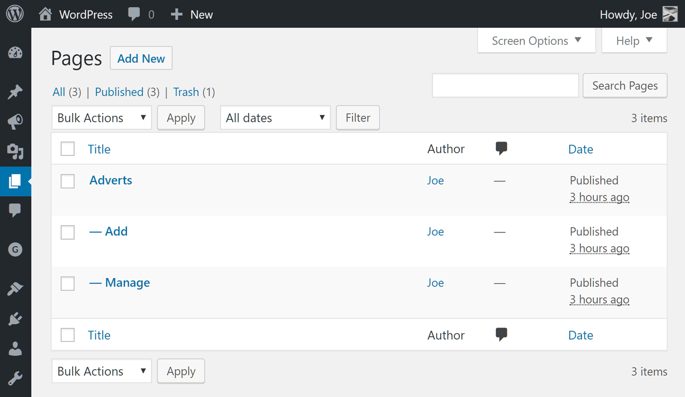Click the WordPress logo in admin bar
Image resolution: width=685 pixels, height=397 pixels.
15,14
